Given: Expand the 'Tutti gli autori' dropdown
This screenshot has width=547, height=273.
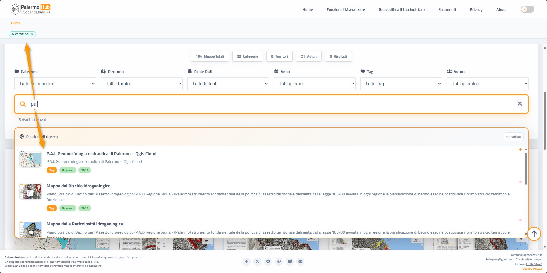Looking at the screenshot, I should [x=487, y=84].
